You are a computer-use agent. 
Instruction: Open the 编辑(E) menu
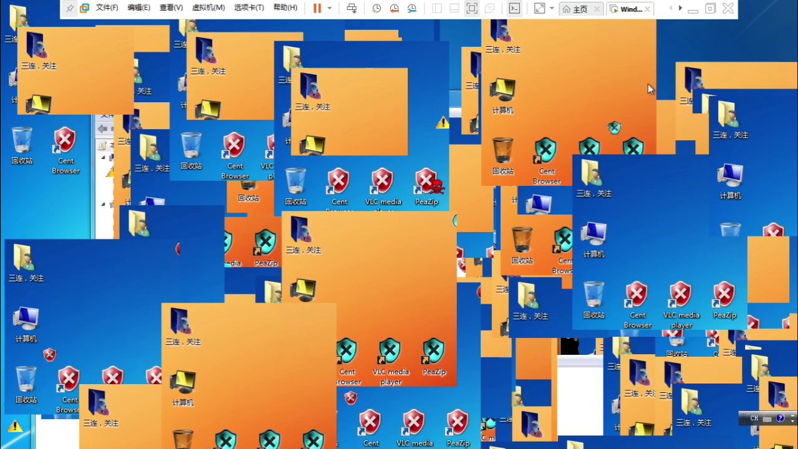tap(139, 8)
